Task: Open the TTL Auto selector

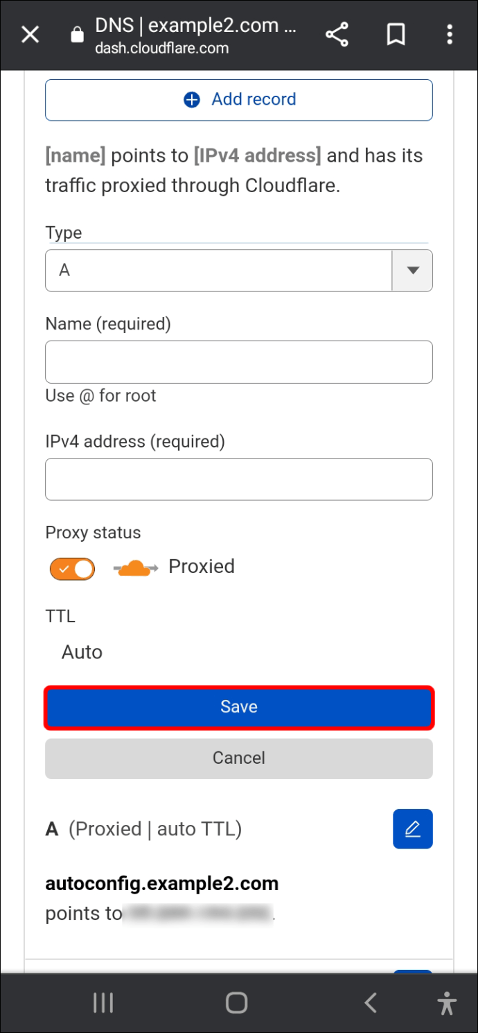Action: click(x=82, y=652)
